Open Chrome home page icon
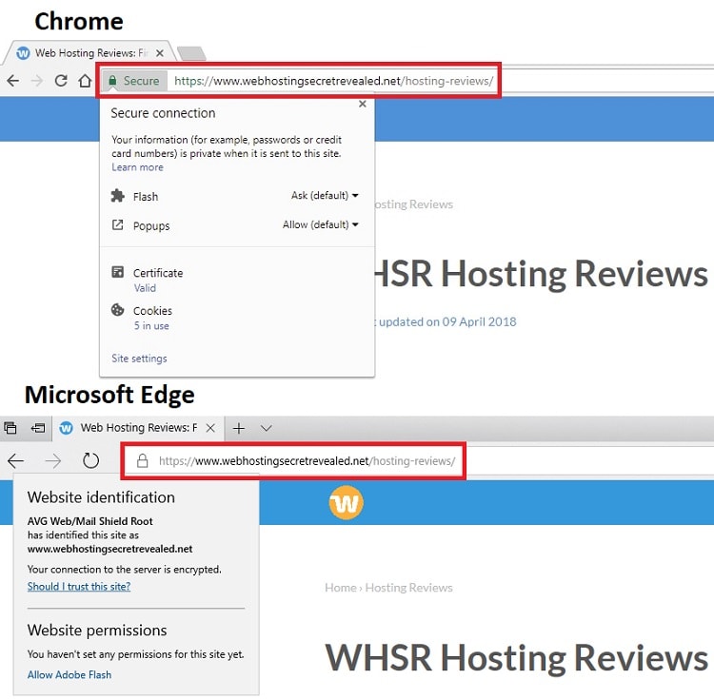The image size is (714, 699). (x=85, y=81)
